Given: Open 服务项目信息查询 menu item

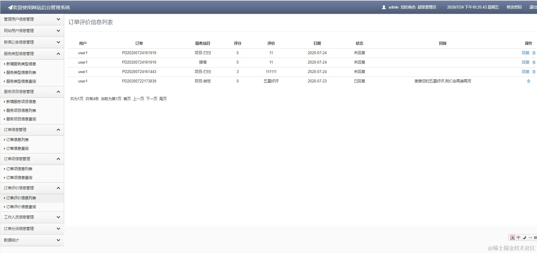Looking at the screenshot, I should point(21,119).
